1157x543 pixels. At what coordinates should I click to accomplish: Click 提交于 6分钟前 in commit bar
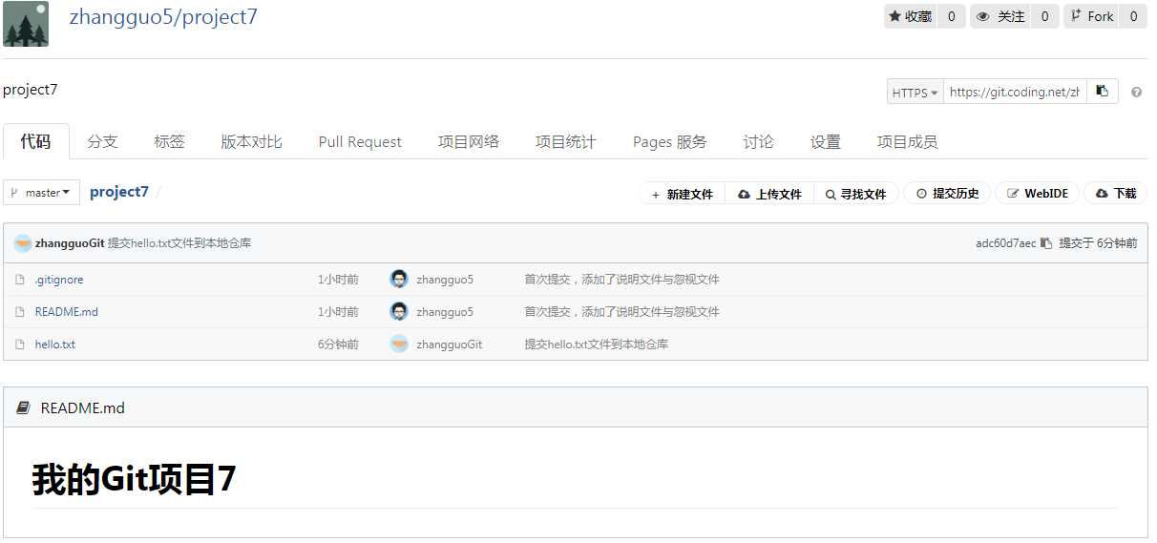click(x=1098, y=243)
